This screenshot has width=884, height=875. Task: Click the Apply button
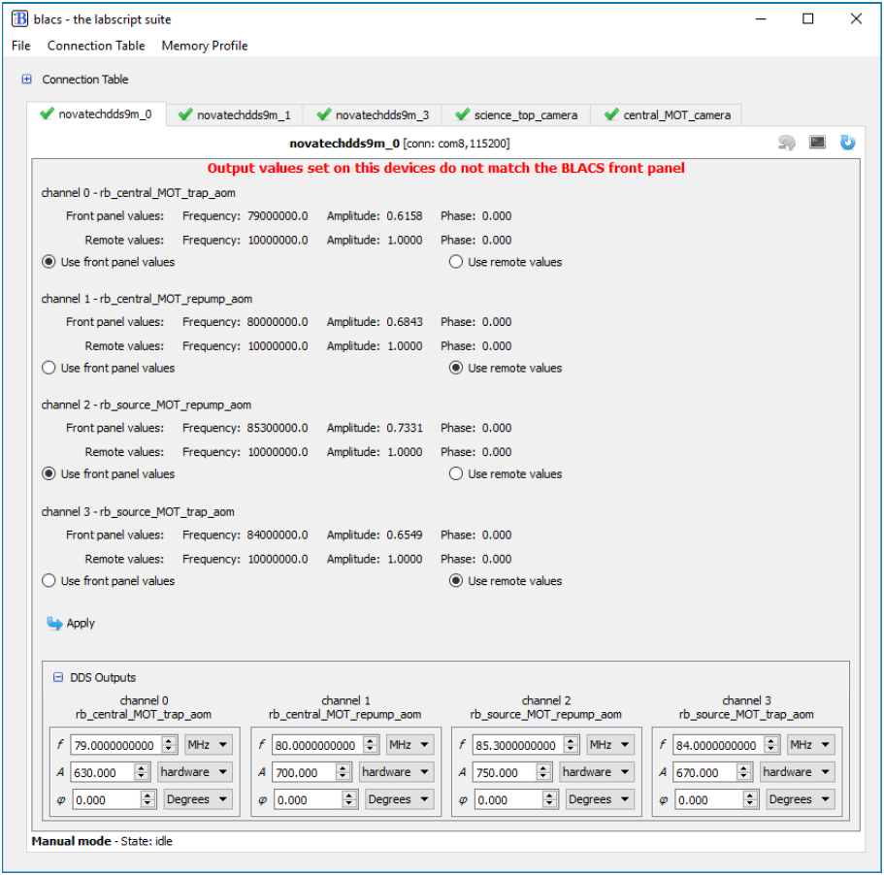(71, 623)
